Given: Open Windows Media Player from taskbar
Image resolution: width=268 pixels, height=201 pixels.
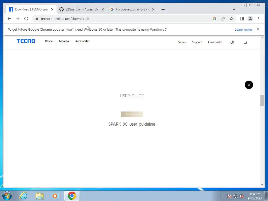Looking at the screenshot, I should click(55, 196).
